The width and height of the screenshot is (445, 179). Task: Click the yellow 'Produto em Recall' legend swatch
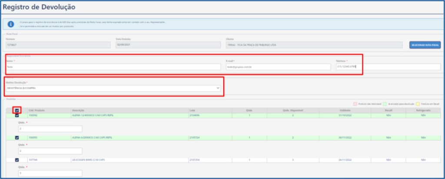coord(418,104)
